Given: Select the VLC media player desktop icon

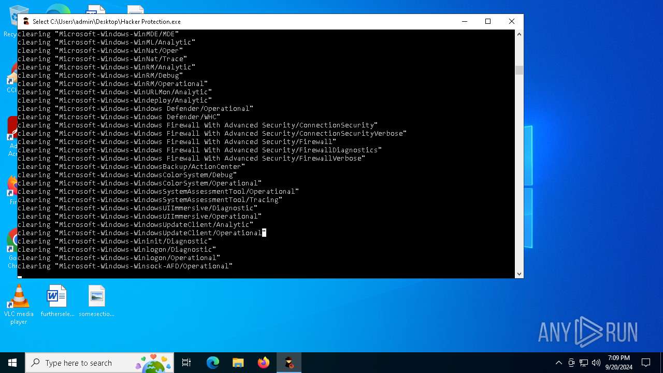Looking at the screenshot, I should 19,305.
